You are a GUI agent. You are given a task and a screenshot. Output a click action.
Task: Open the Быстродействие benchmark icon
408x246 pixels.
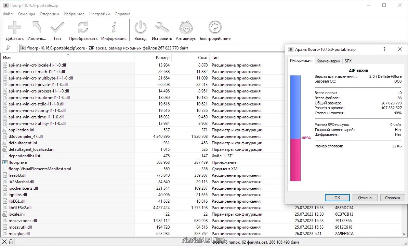coord(215,27)
